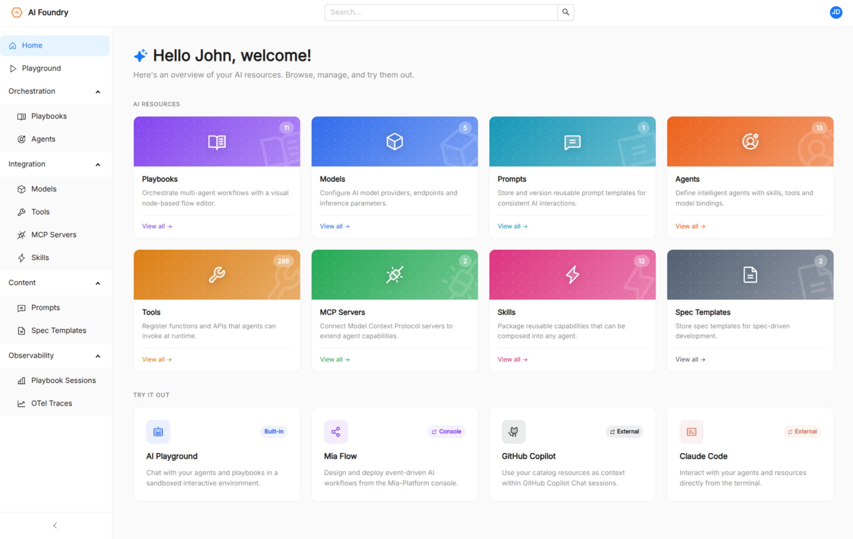Click the AI Foundry logo icon

click(x=16, y=12)
